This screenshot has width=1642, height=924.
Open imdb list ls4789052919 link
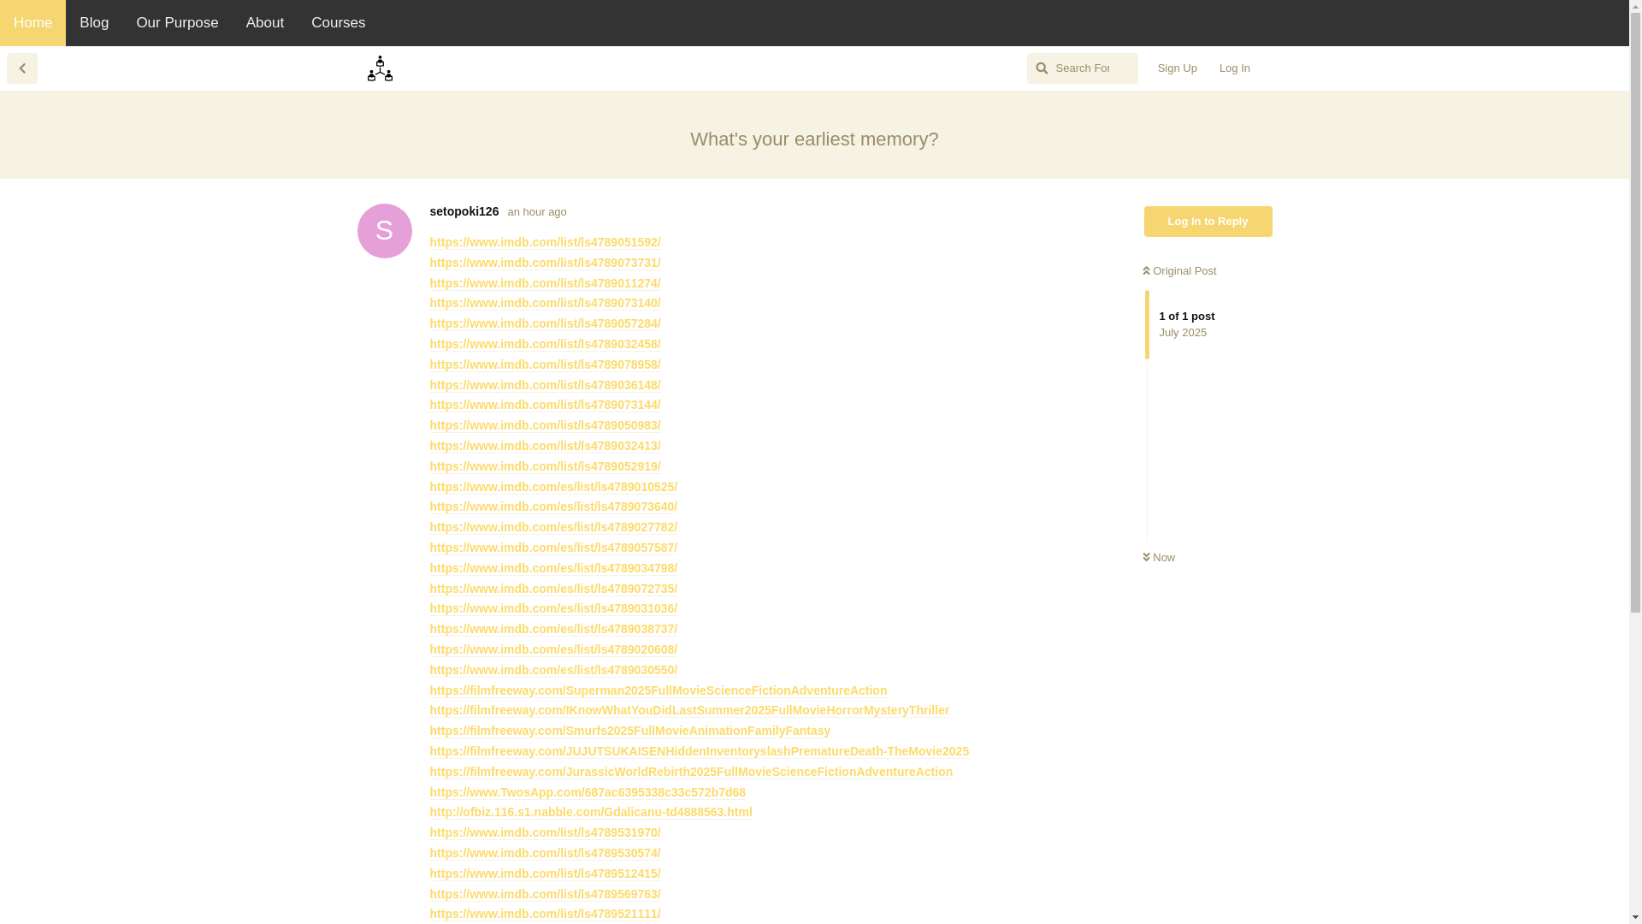click(x=545, y=467)
